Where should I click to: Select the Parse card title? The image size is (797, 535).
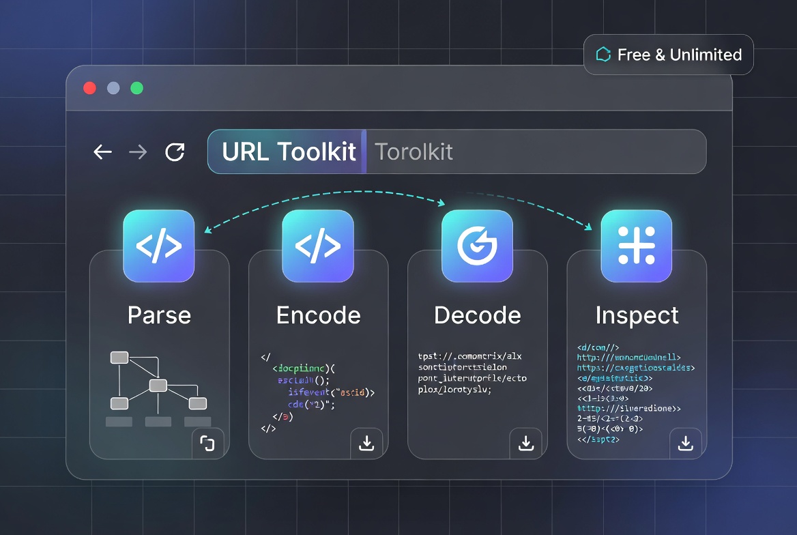point(159,315)
